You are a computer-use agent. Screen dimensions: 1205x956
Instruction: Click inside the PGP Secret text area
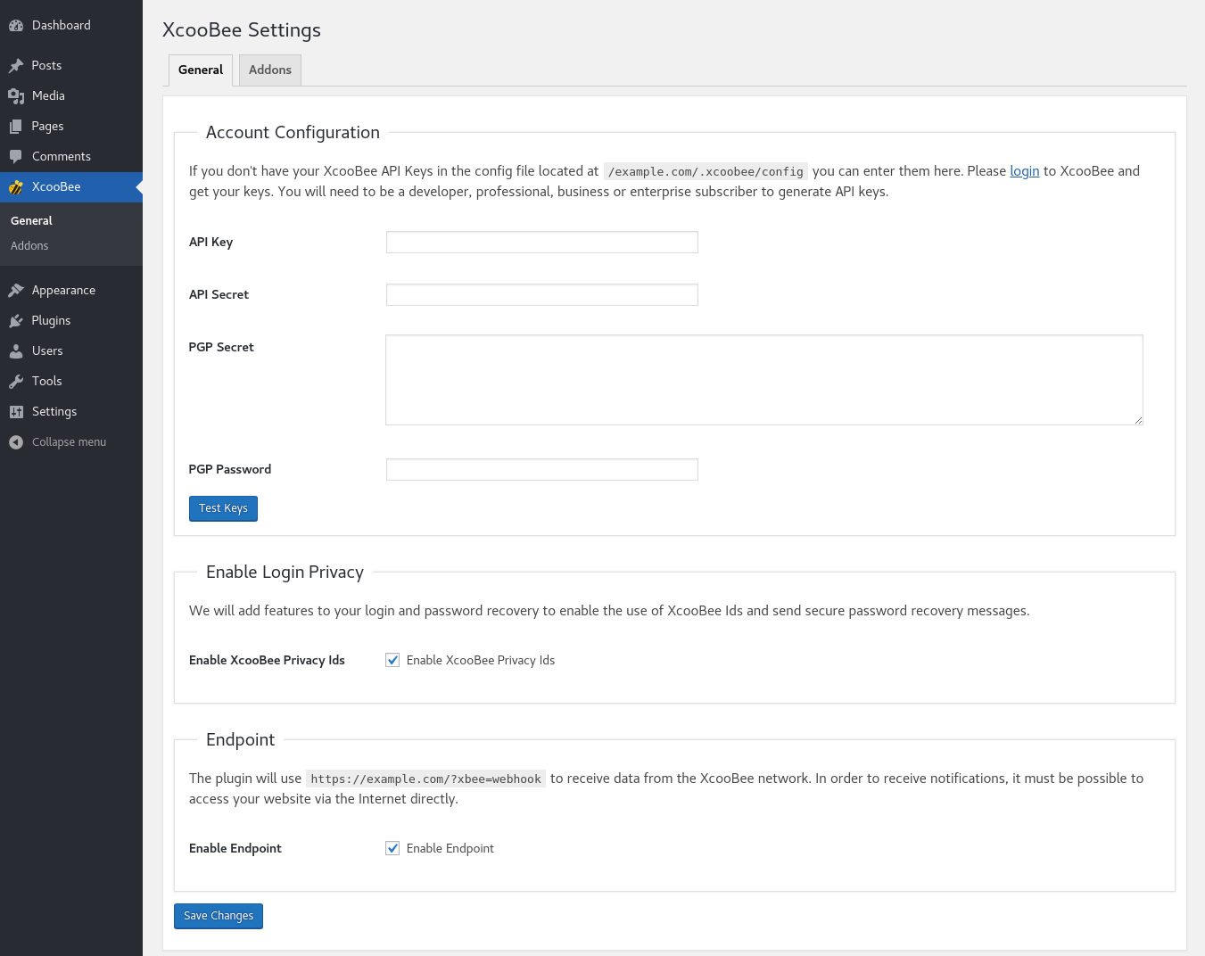click(763, 380)
